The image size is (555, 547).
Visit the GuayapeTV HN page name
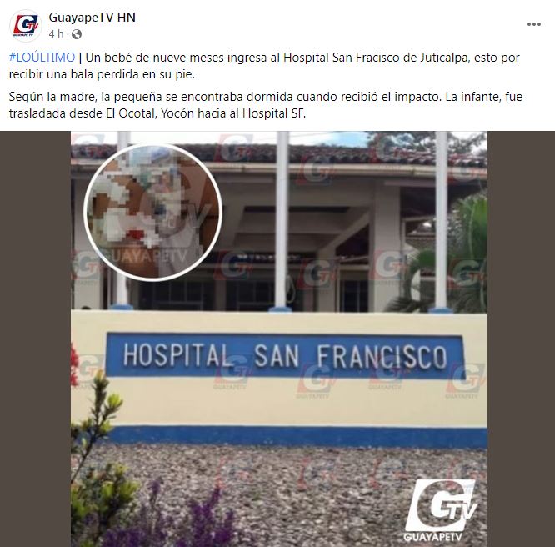[92, 18]
